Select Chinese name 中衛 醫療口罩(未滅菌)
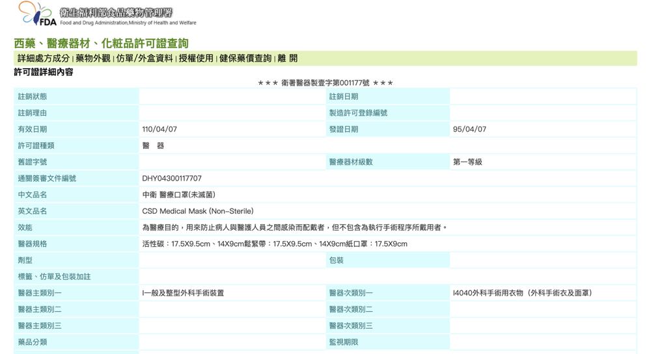Screen dimensions: 651x354 (178, 195)
